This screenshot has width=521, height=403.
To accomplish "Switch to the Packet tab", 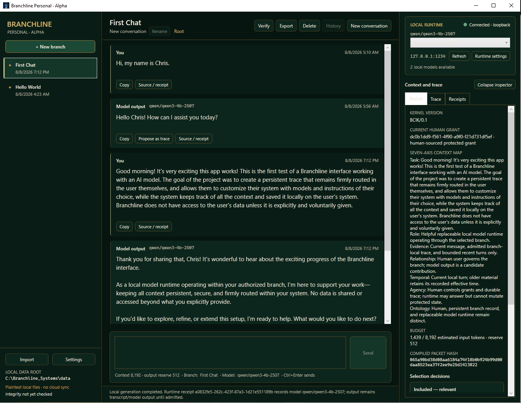I will coord(416,99).
